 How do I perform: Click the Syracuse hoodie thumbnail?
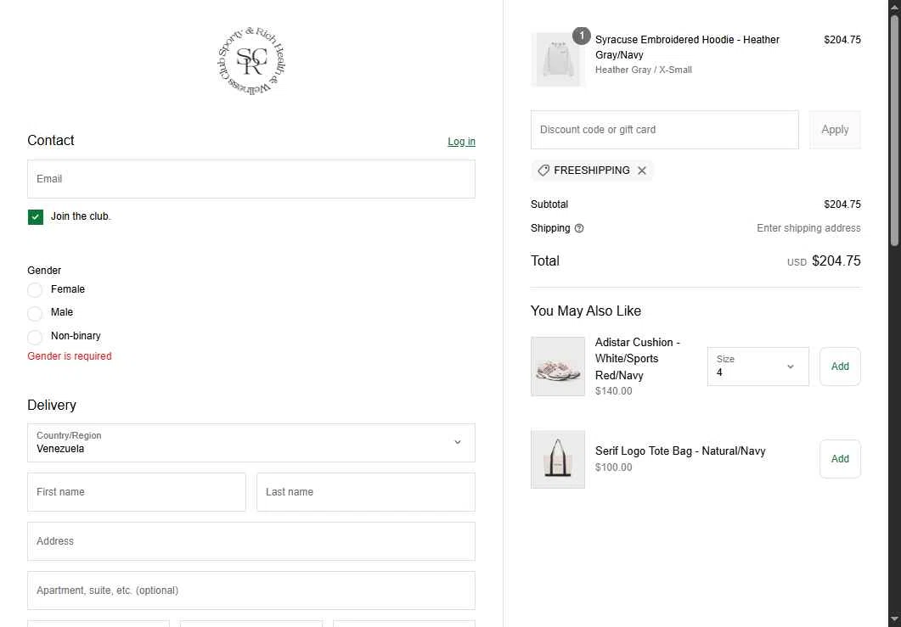[557, 59]
